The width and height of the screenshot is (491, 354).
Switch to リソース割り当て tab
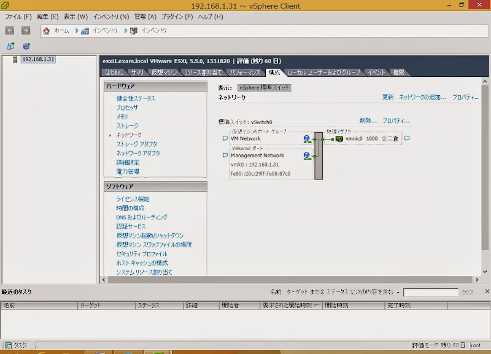203,73
